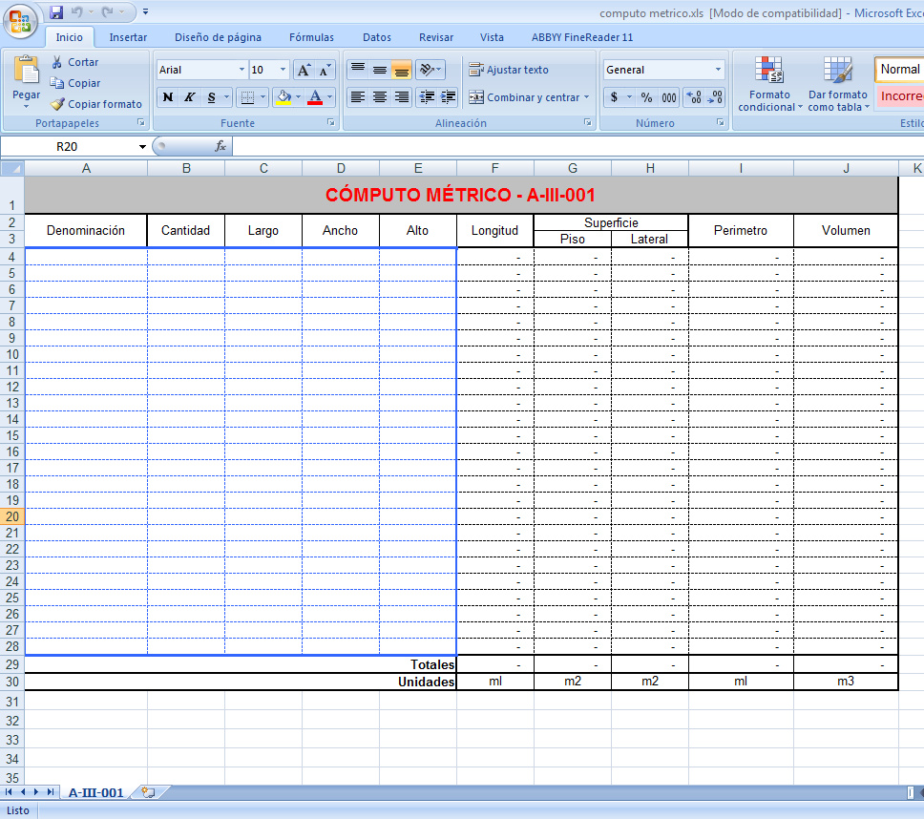This screenshot has width=924, height=819.
Task: Open Formato condicional menu
Action: point(769,84)
